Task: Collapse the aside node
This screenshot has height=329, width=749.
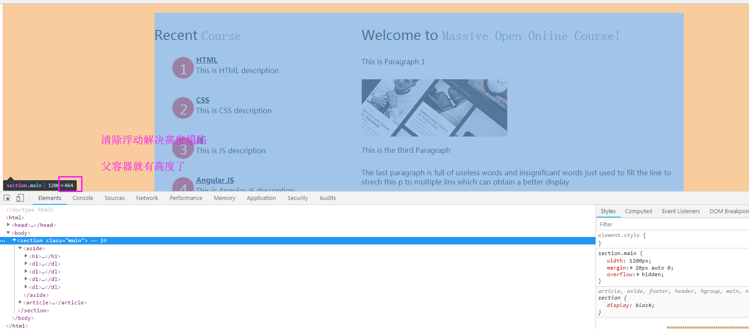Action: [20, 248]
